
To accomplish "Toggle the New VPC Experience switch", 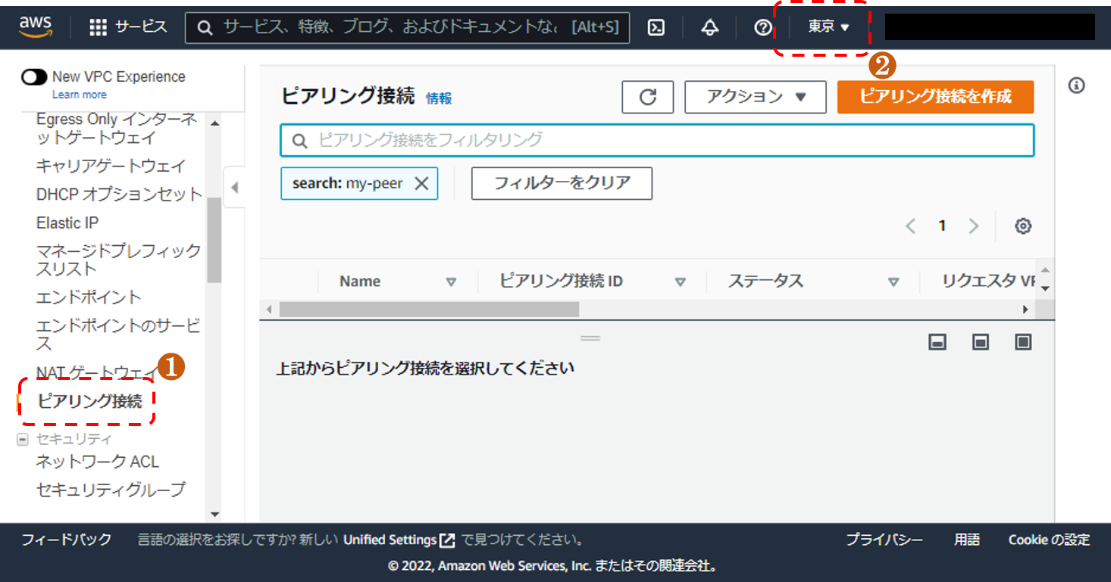I will 34,77.
